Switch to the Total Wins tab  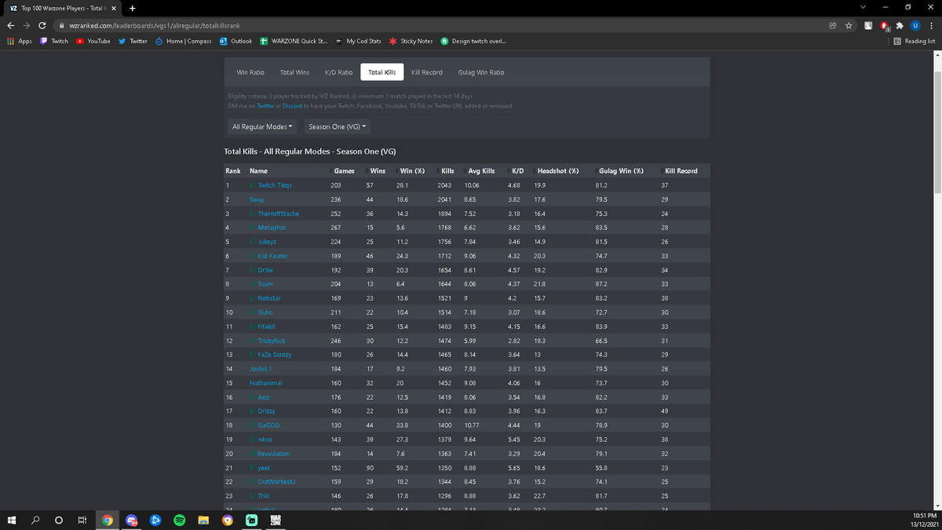(x=294, y=72)
